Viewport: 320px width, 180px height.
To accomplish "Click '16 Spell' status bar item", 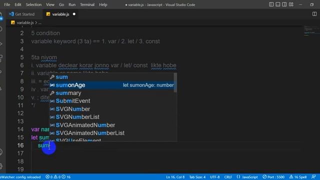I will tap(298, 177).
